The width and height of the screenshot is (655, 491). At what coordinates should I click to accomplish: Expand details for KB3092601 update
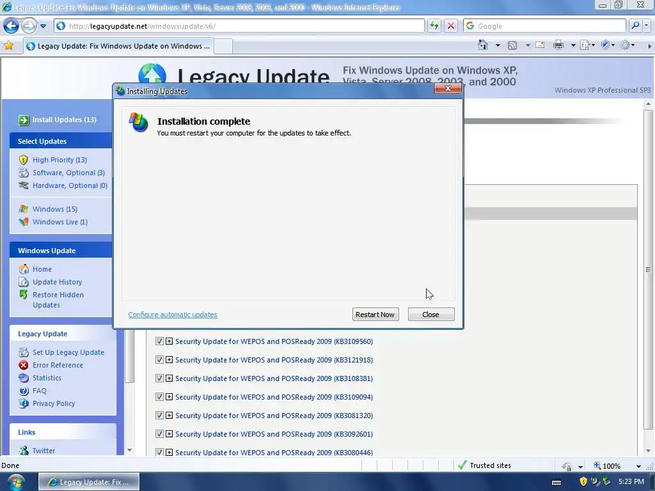169,434
